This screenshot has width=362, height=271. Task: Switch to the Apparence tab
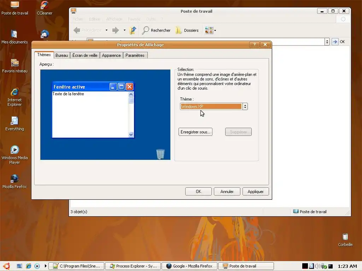click(111, 55)
